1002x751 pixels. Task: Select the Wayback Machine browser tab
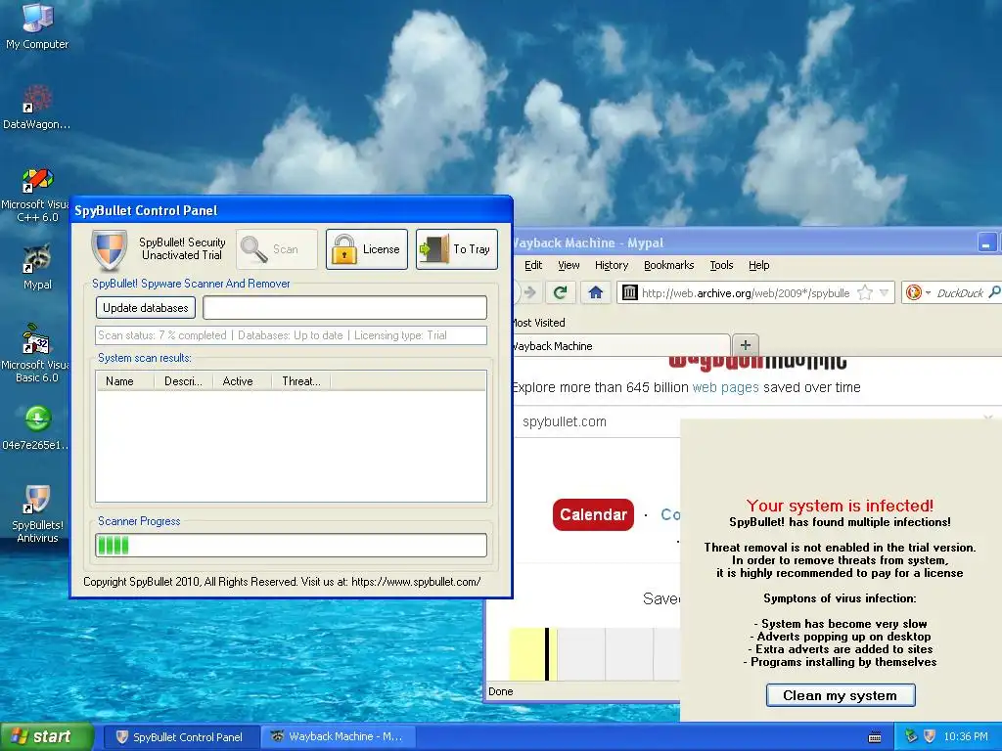(x=619, y=345)
